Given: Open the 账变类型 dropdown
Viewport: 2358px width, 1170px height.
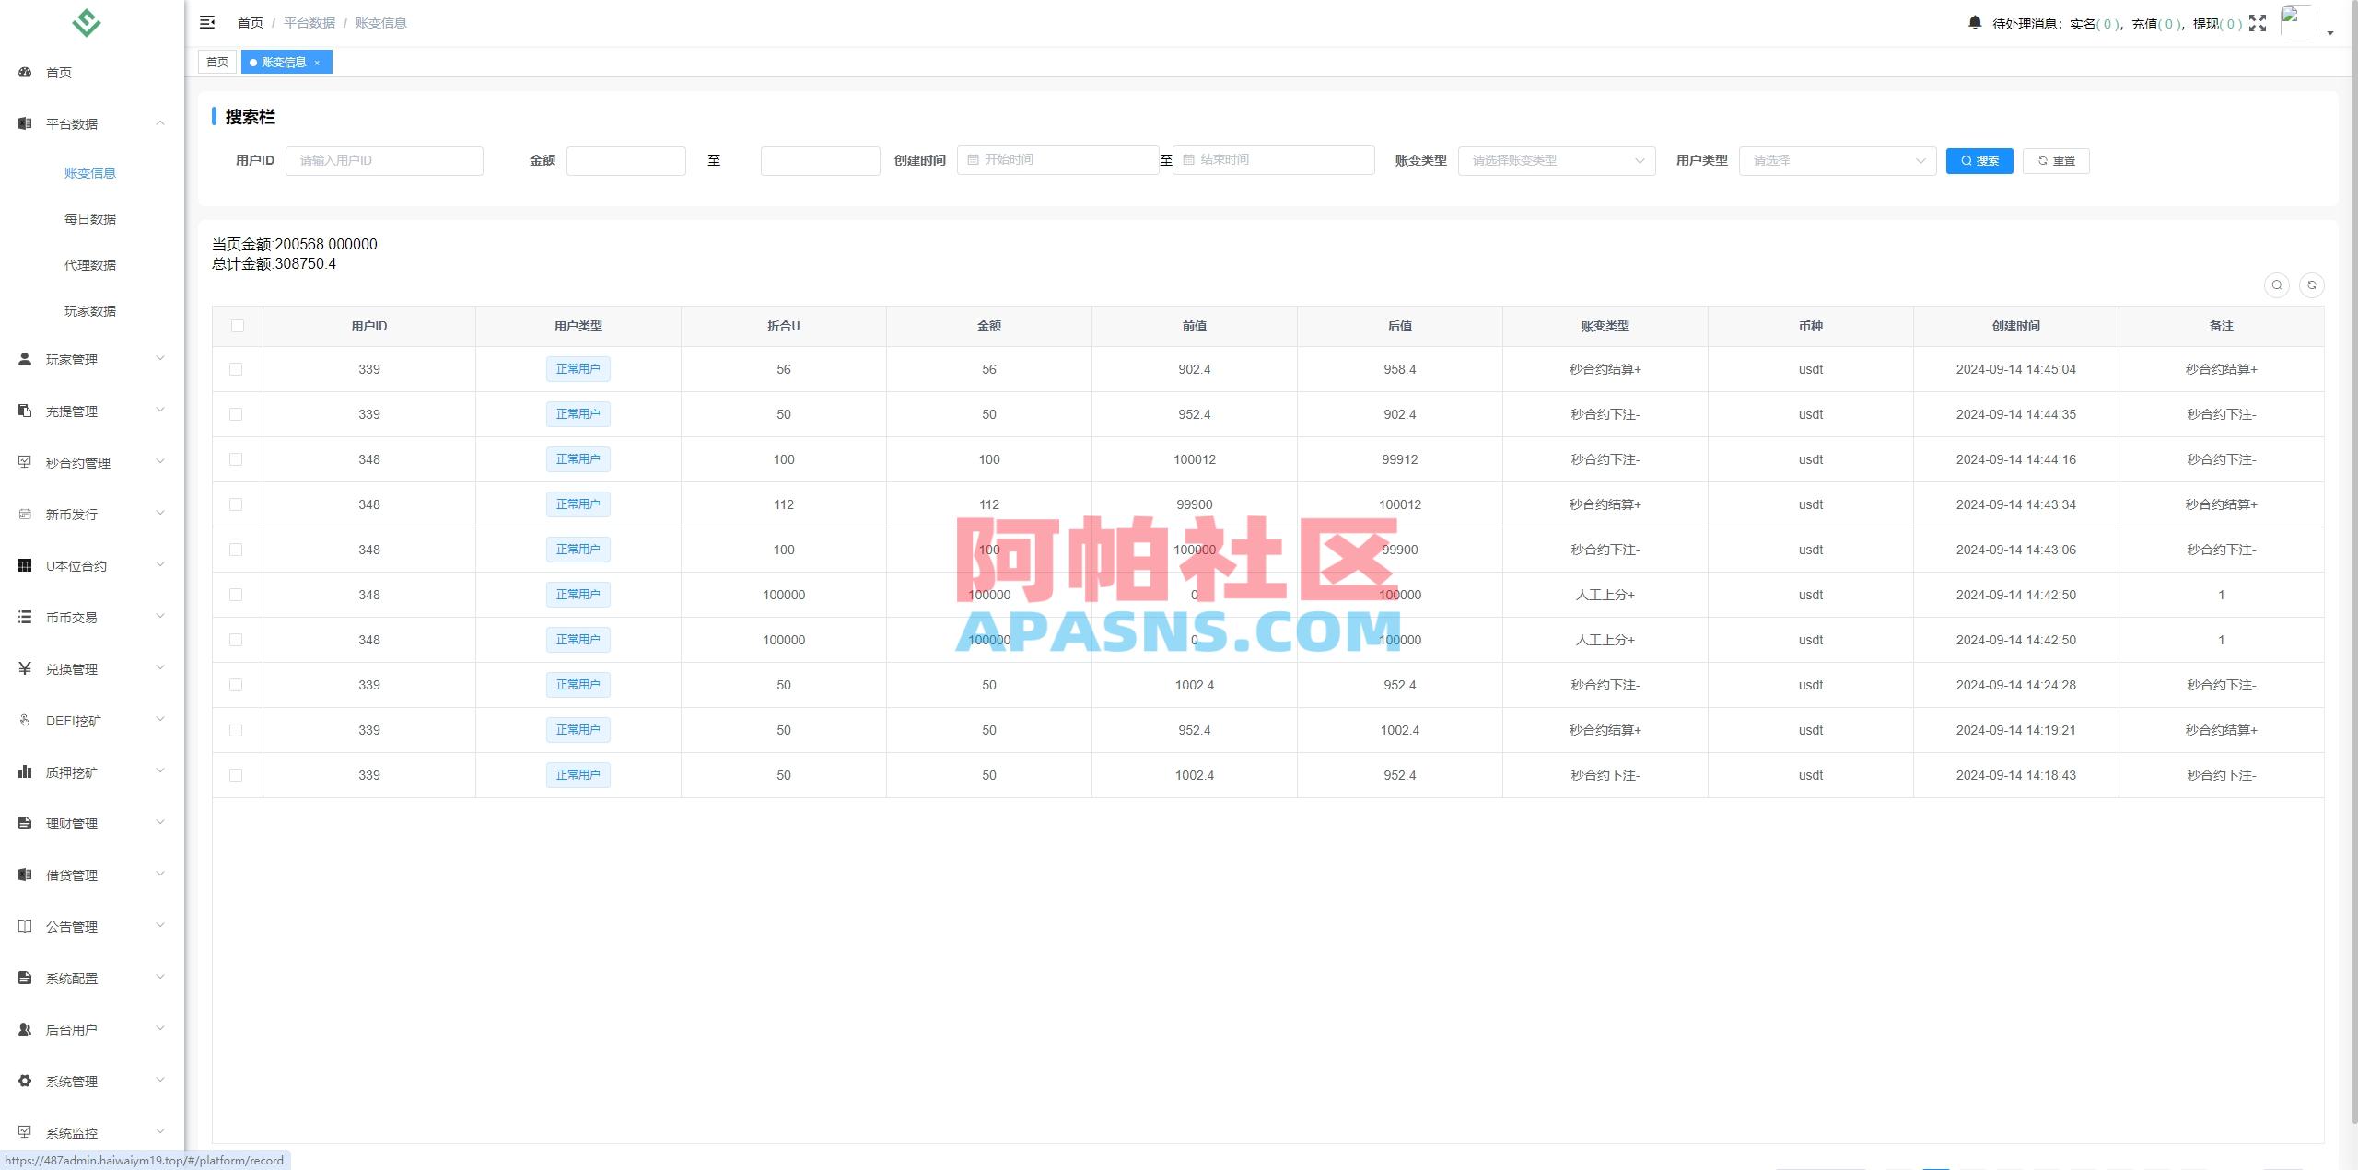Looking at the screenshot, I should [1556, 160].
